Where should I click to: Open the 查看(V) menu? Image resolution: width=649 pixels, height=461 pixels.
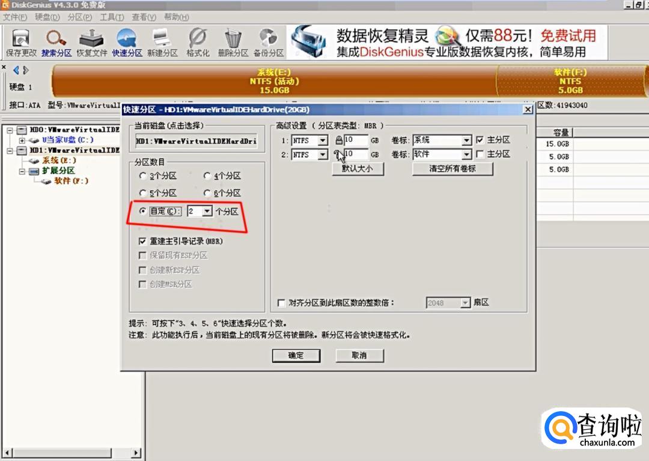[144, 17]
